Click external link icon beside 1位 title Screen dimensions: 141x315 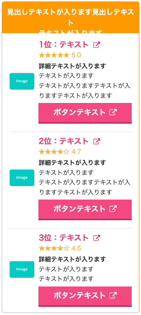[x=96, y=45]
